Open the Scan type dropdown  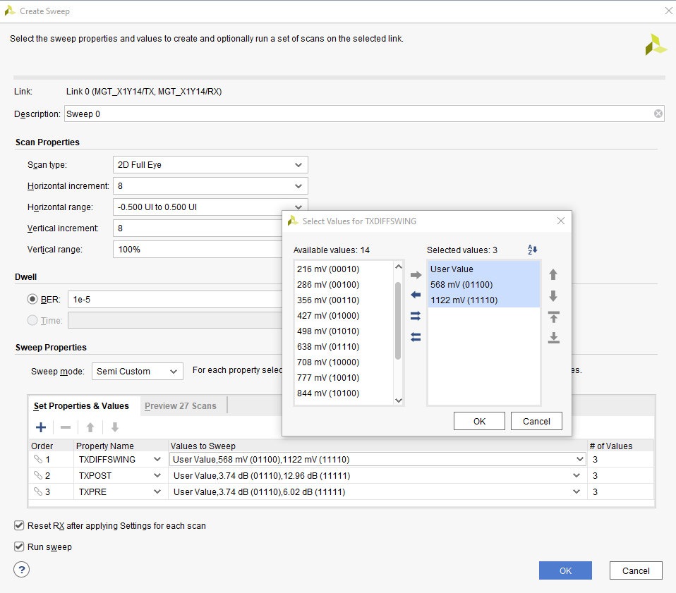point(299,164)
